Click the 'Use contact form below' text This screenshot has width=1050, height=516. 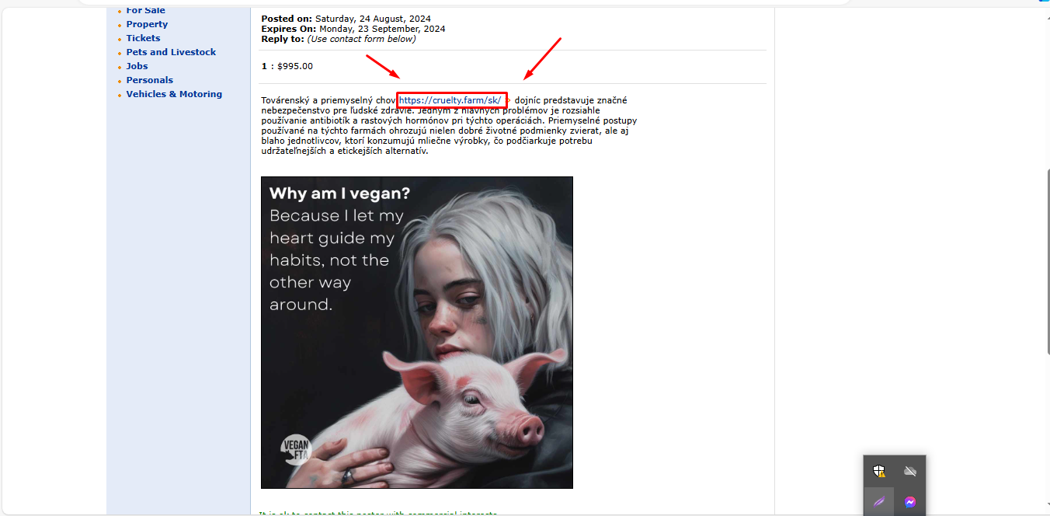361,39
